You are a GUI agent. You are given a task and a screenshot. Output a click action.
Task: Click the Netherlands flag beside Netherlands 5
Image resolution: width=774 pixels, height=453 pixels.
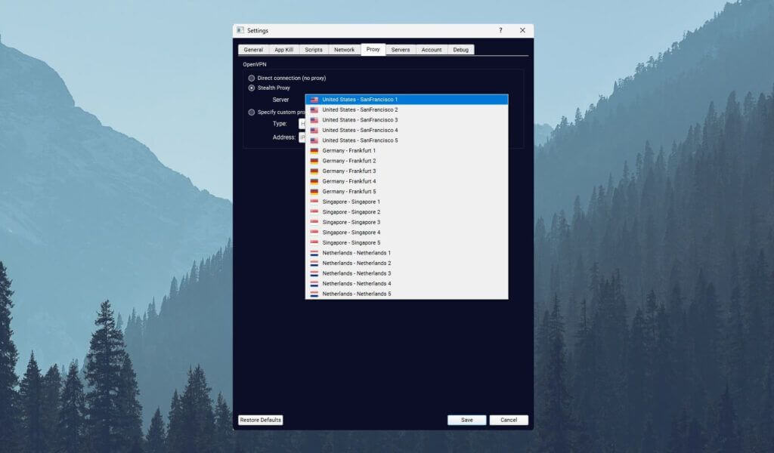click(x=314, y=294)
